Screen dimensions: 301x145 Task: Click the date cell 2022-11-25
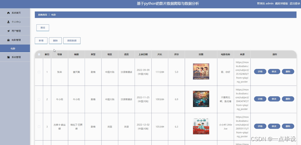[143, 99]
